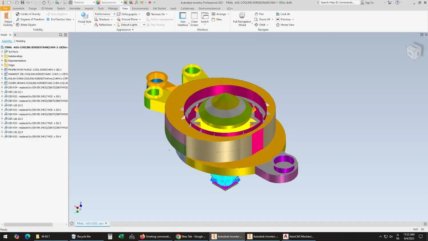Open the Visual Style tool
Viewport: 428px width, 241px height.
coord(84,17)
